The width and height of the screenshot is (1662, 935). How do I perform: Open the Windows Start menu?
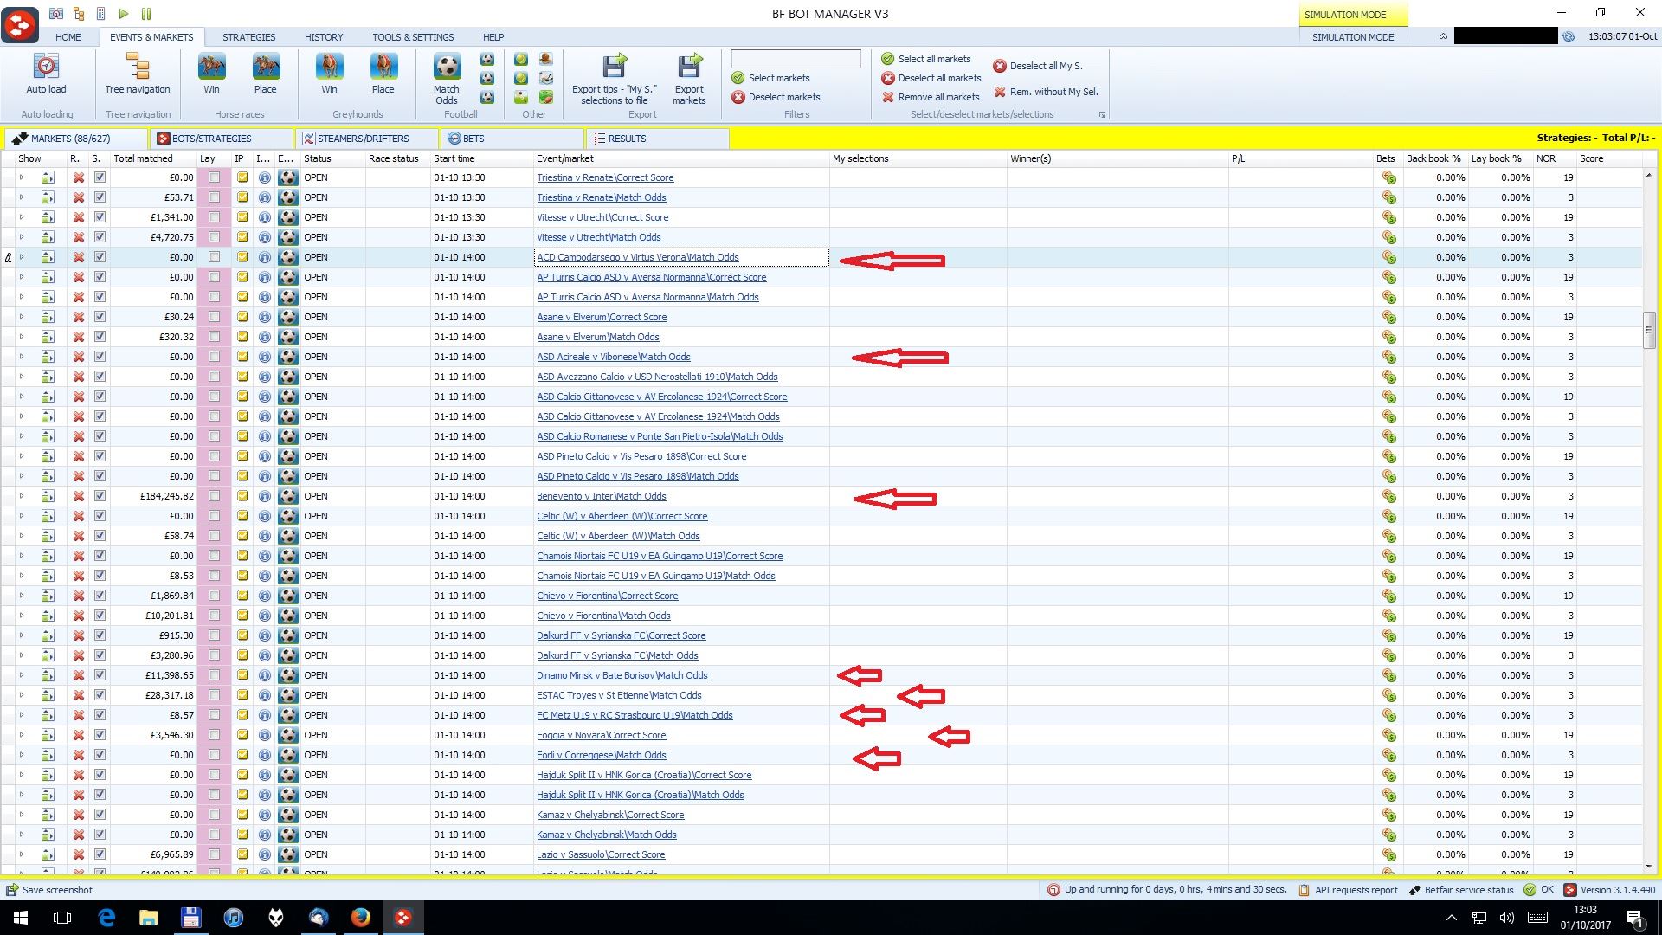(x=21, y=918)
